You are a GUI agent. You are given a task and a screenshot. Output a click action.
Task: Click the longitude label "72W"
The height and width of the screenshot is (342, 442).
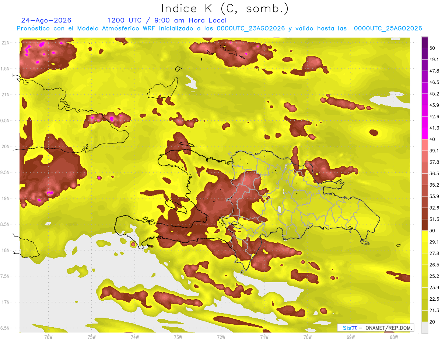point(221,337)
